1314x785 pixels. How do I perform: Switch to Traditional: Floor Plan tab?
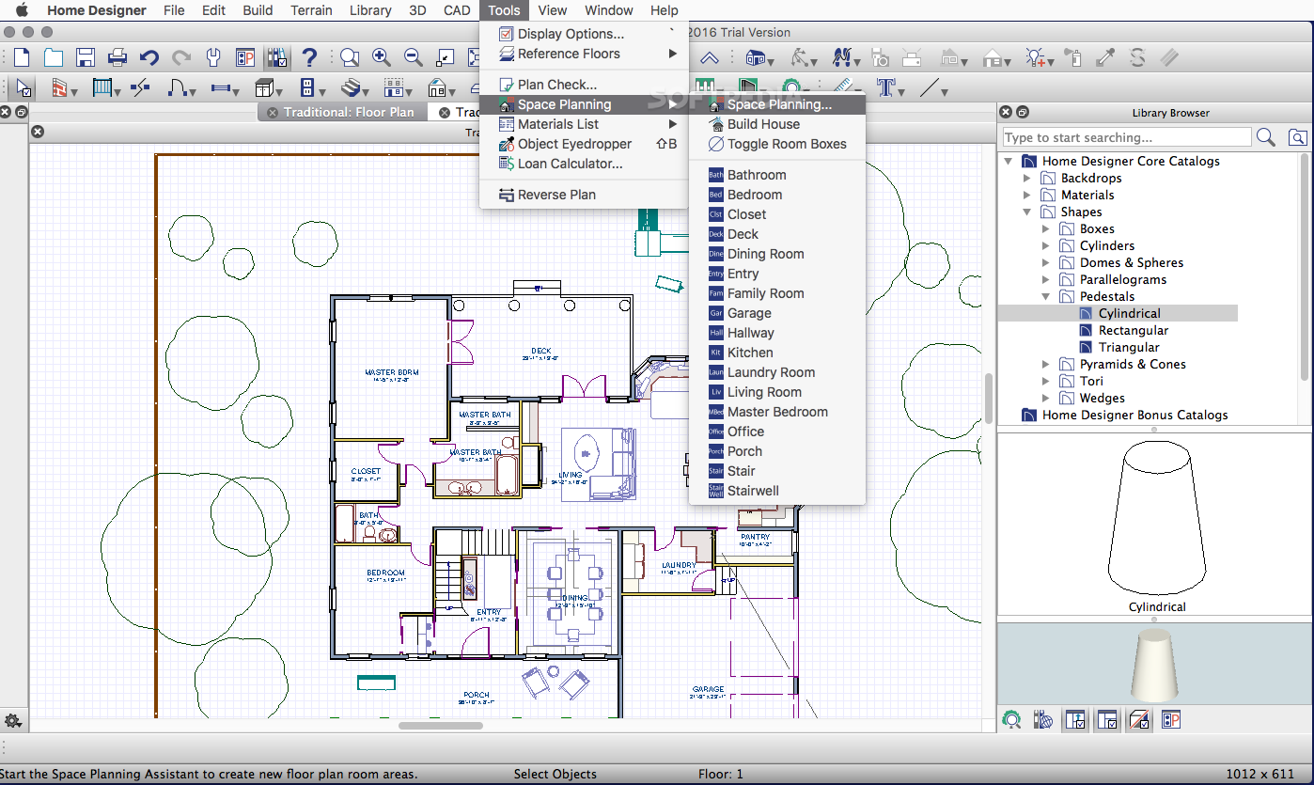349,112
